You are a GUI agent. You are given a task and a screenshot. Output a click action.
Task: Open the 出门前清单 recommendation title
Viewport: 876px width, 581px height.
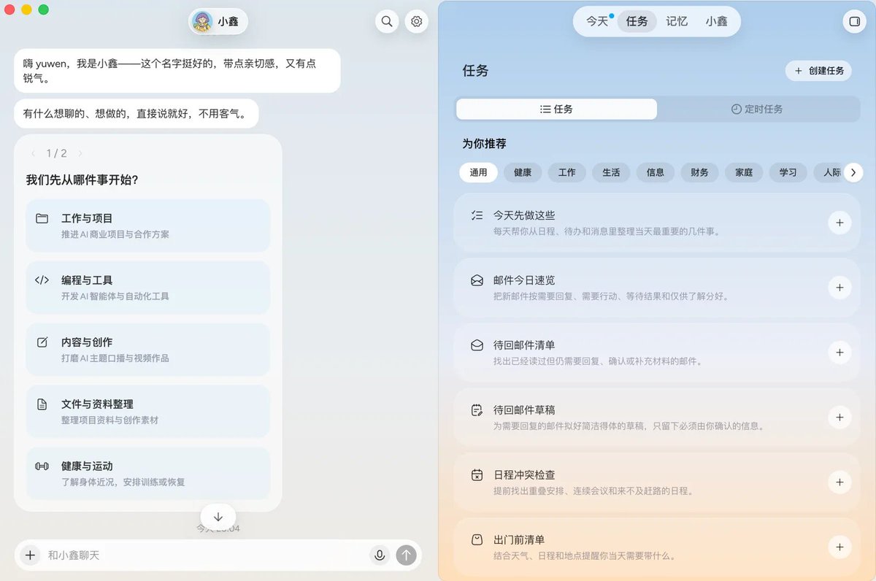(x=519, y=540)
